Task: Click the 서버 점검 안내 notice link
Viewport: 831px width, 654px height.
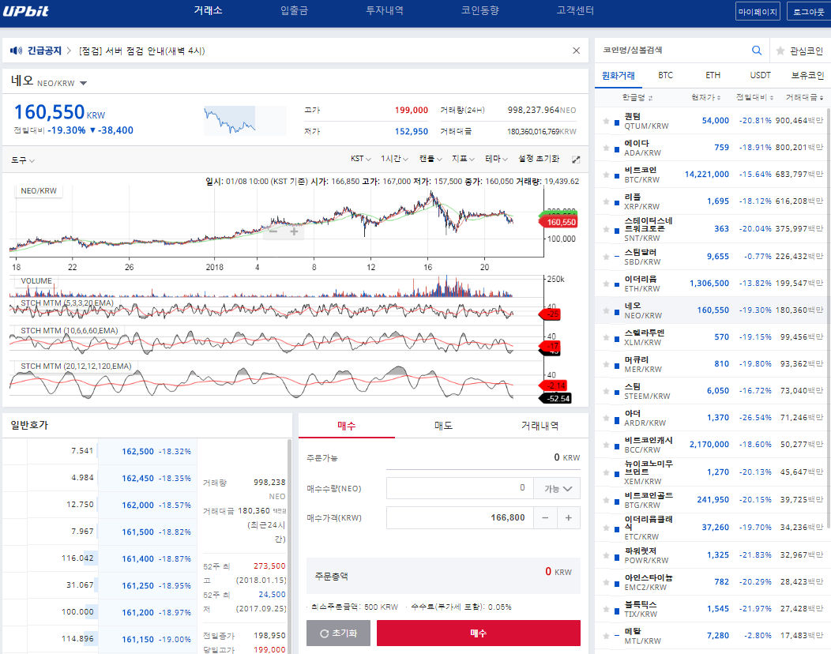Action: [142, 51]
